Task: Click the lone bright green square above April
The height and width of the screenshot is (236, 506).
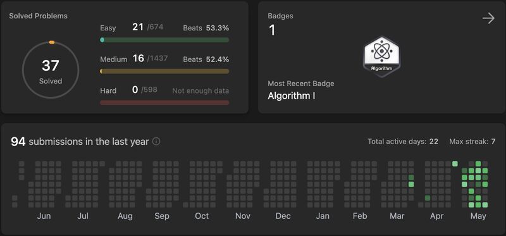Action: [x=455, y=164]
